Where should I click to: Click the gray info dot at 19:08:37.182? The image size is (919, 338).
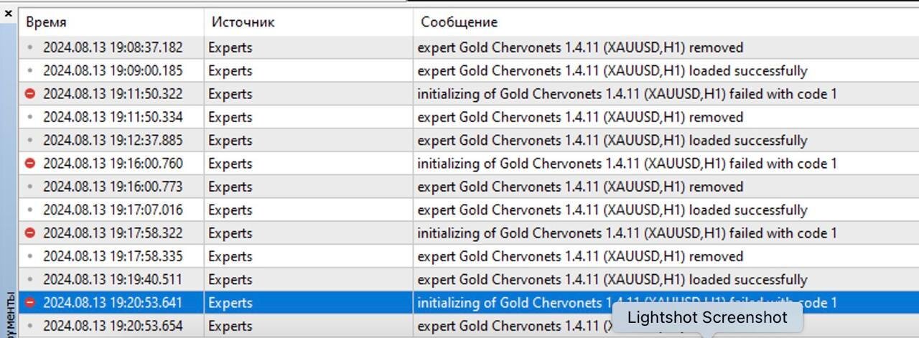point(29,48)
